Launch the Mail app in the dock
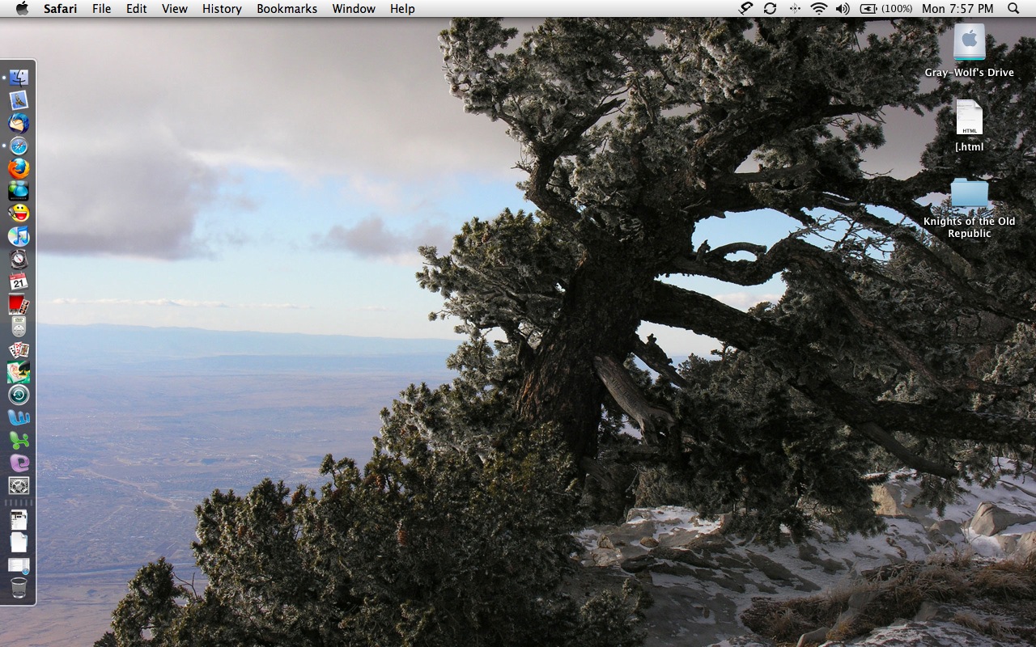Viewport: 1036px width, 647px height. pyautogui.click(x=19, y=100)
